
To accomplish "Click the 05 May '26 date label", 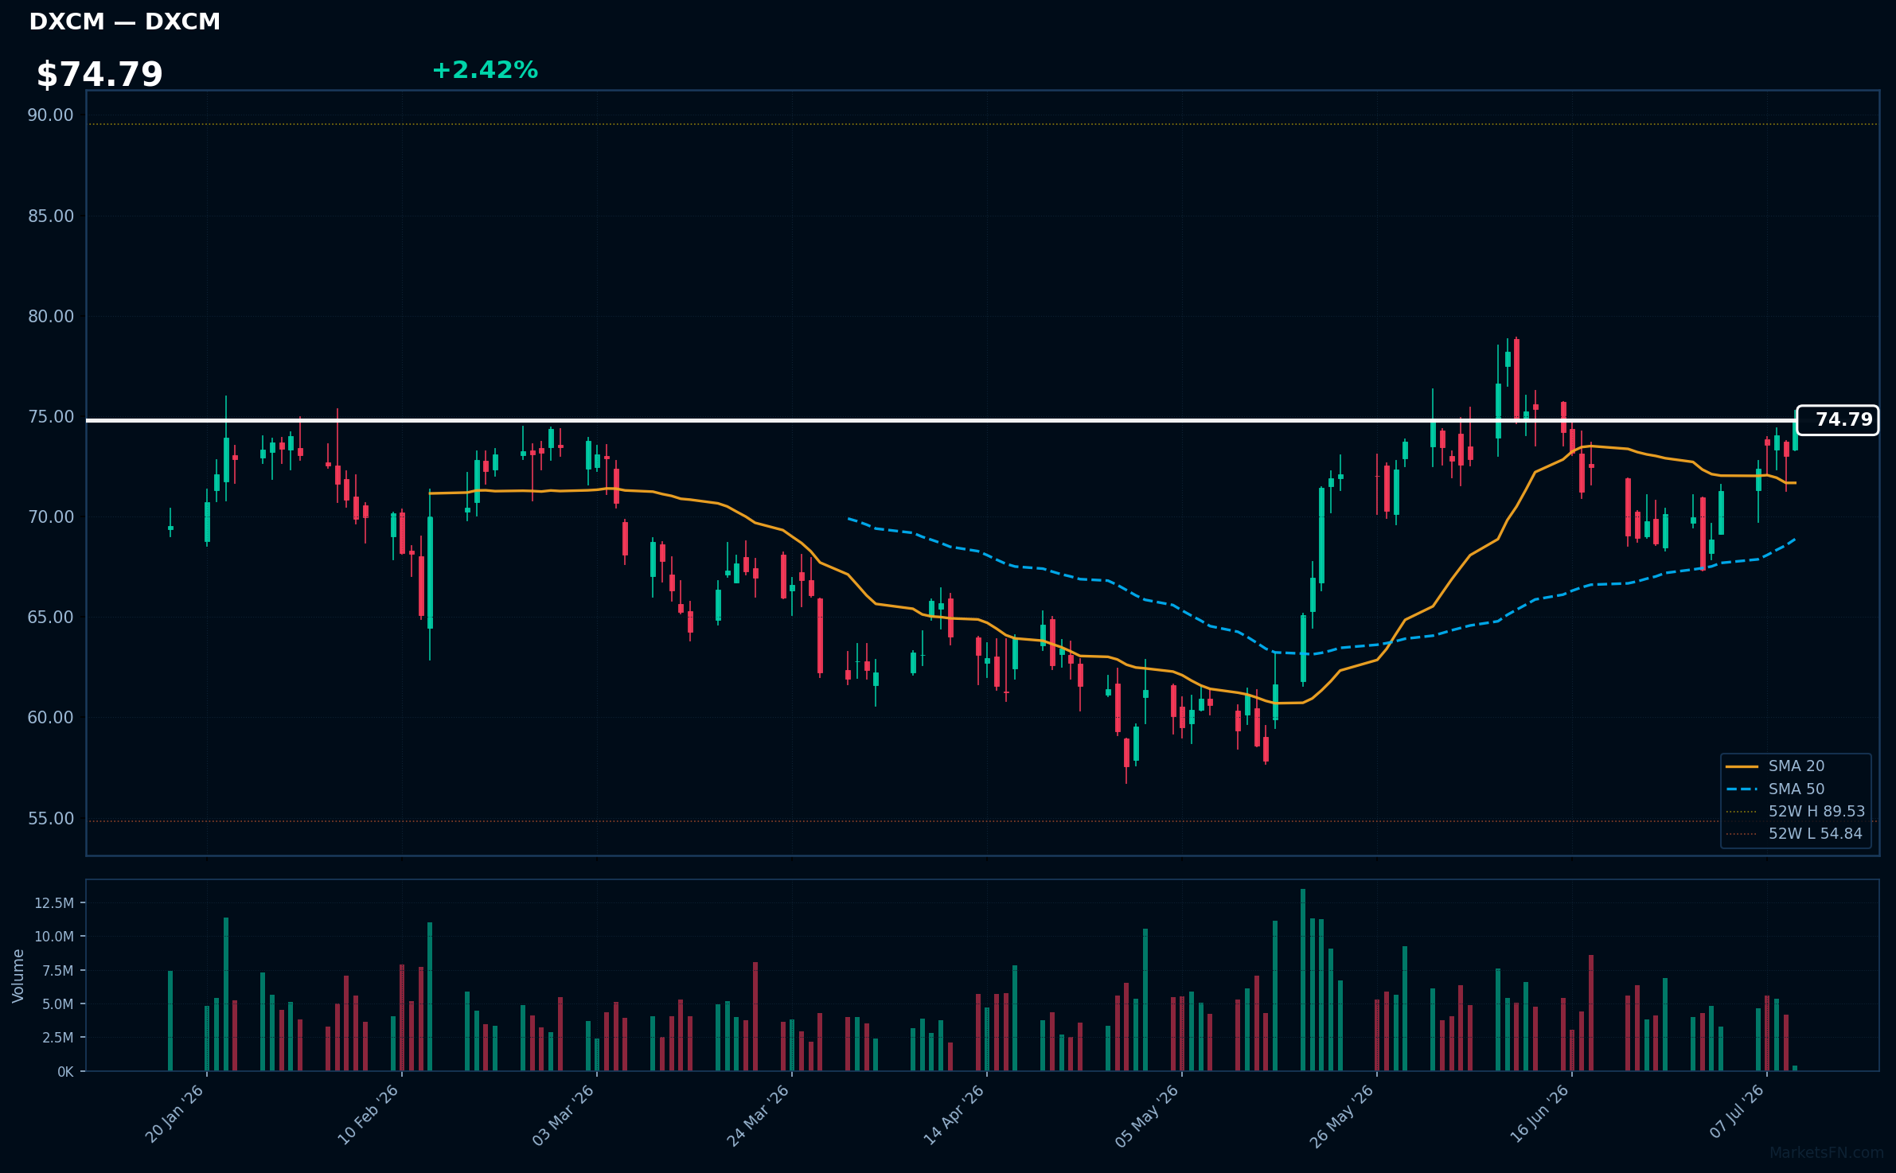I will (1147, 1116).
